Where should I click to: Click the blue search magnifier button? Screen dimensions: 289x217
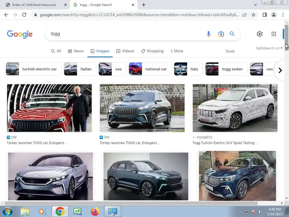tap(232, 34)
